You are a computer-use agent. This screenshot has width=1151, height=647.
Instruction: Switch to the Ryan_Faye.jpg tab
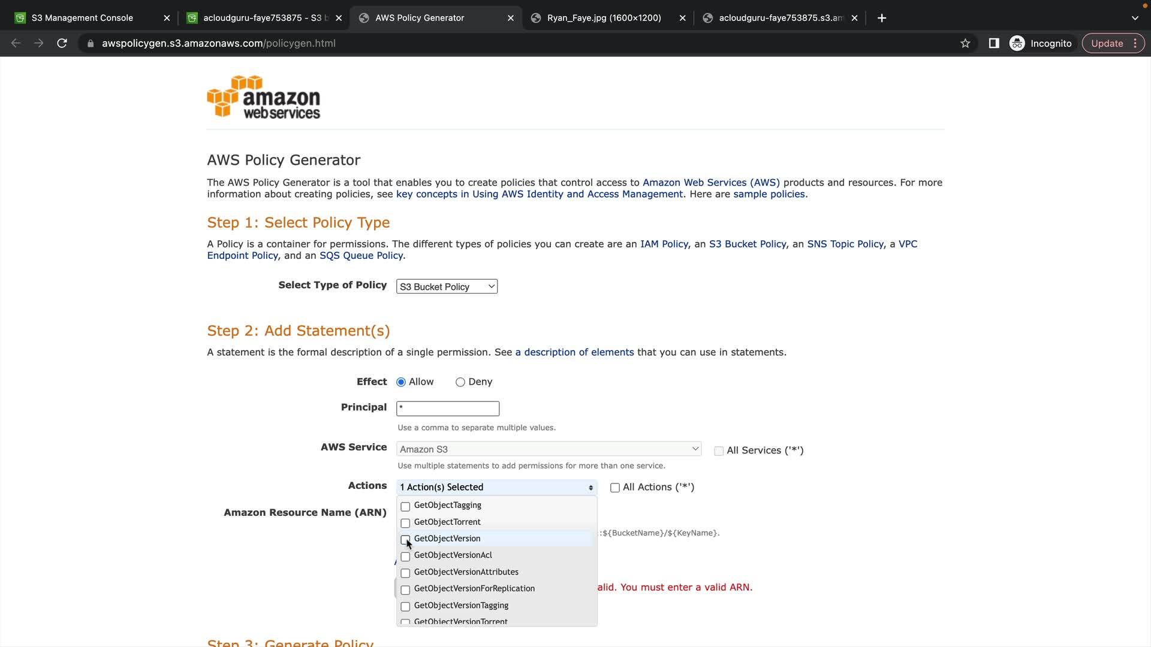tap(604, 18)
